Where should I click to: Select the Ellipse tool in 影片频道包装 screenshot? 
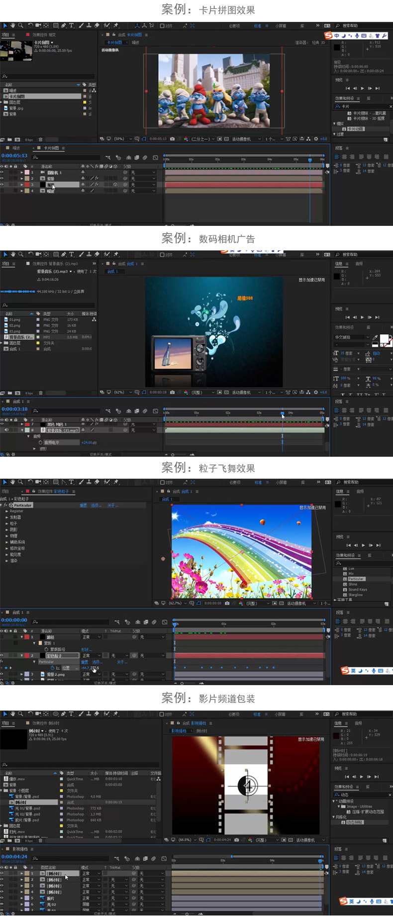[55, 714]
